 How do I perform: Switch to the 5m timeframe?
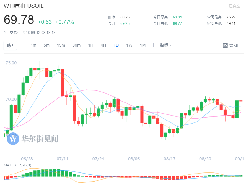(46, 45)
